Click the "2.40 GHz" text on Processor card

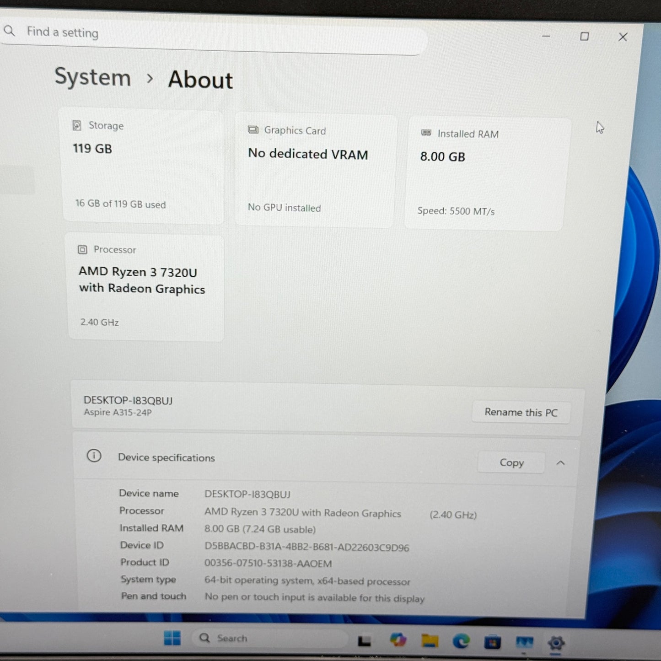point(100,322)
